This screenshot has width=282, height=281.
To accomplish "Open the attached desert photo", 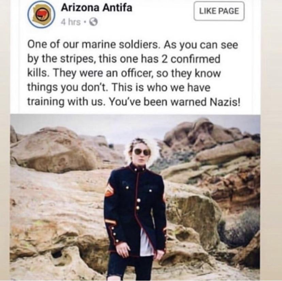I will (135, 197).
